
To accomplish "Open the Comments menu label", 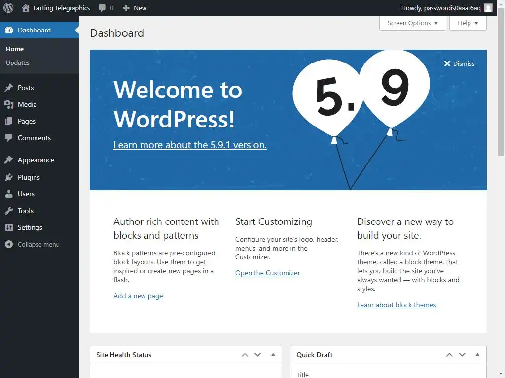I will (x=34, y=138).
